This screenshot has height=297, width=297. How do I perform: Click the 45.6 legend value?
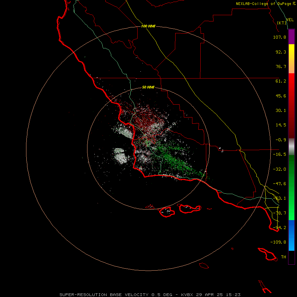click(x=281, y=96)
